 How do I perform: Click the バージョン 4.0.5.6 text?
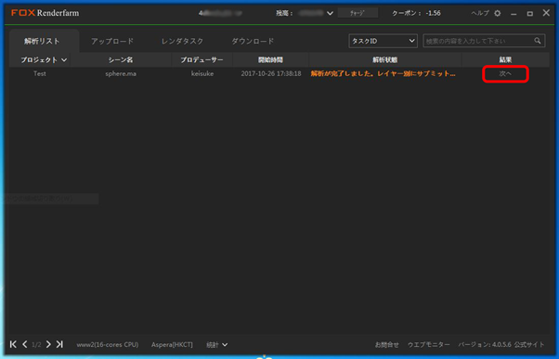pos(485,345)
